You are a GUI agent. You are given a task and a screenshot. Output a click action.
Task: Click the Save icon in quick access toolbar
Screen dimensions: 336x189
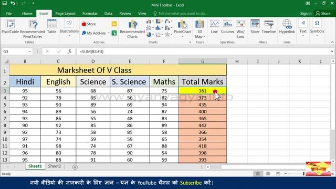coord(5,3)
